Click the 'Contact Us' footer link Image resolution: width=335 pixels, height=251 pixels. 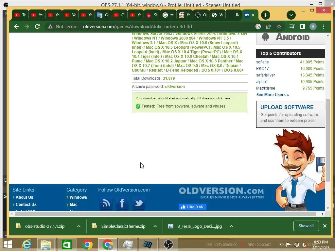pos(26,205)
